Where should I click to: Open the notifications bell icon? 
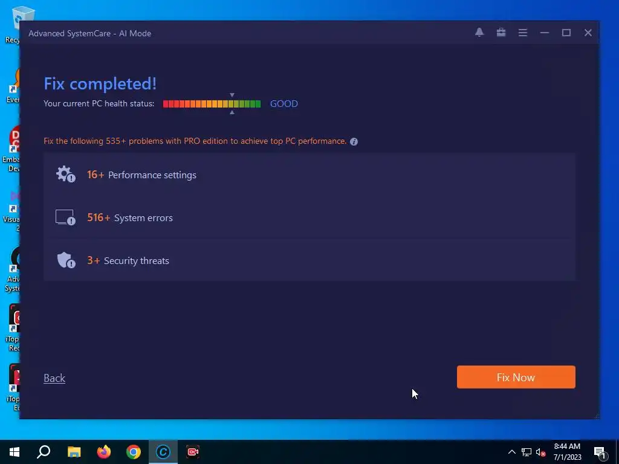coord(479,33)
